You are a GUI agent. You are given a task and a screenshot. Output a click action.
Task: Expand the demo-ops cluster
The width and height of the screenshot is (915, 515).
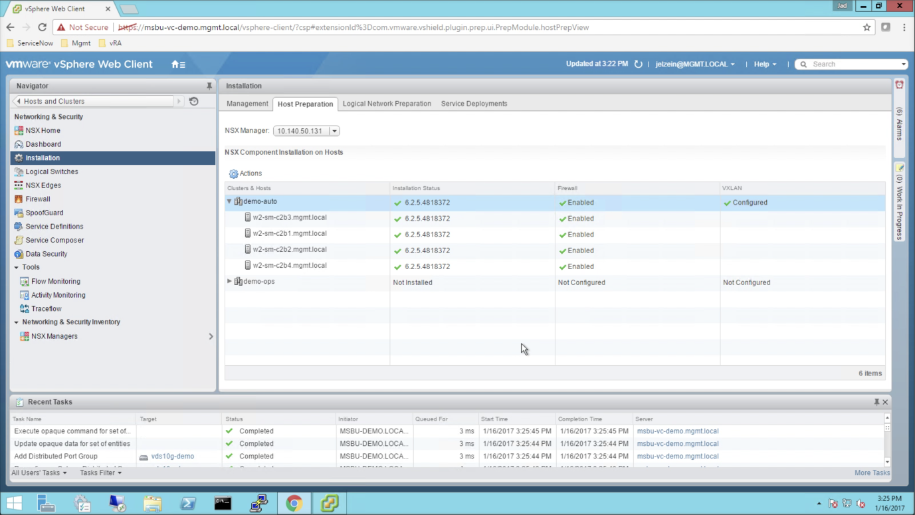coord(229,281)
